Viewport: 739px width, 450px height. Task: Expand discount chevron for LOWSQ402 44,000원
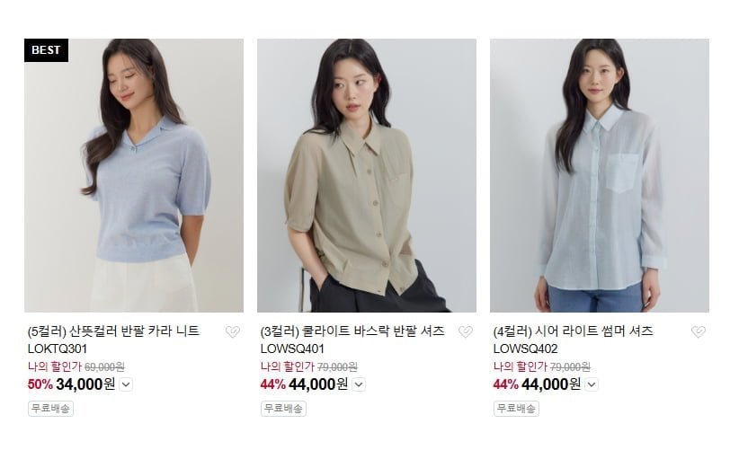pos(592,384)
